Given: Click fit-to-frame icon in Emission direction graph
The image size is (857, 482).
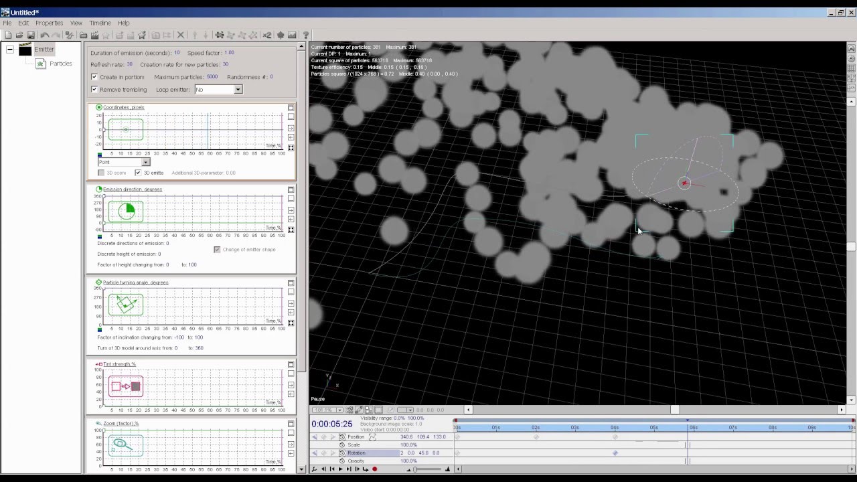Looking at the screenshot, I should pyautogui.click(x=291, y=230).
